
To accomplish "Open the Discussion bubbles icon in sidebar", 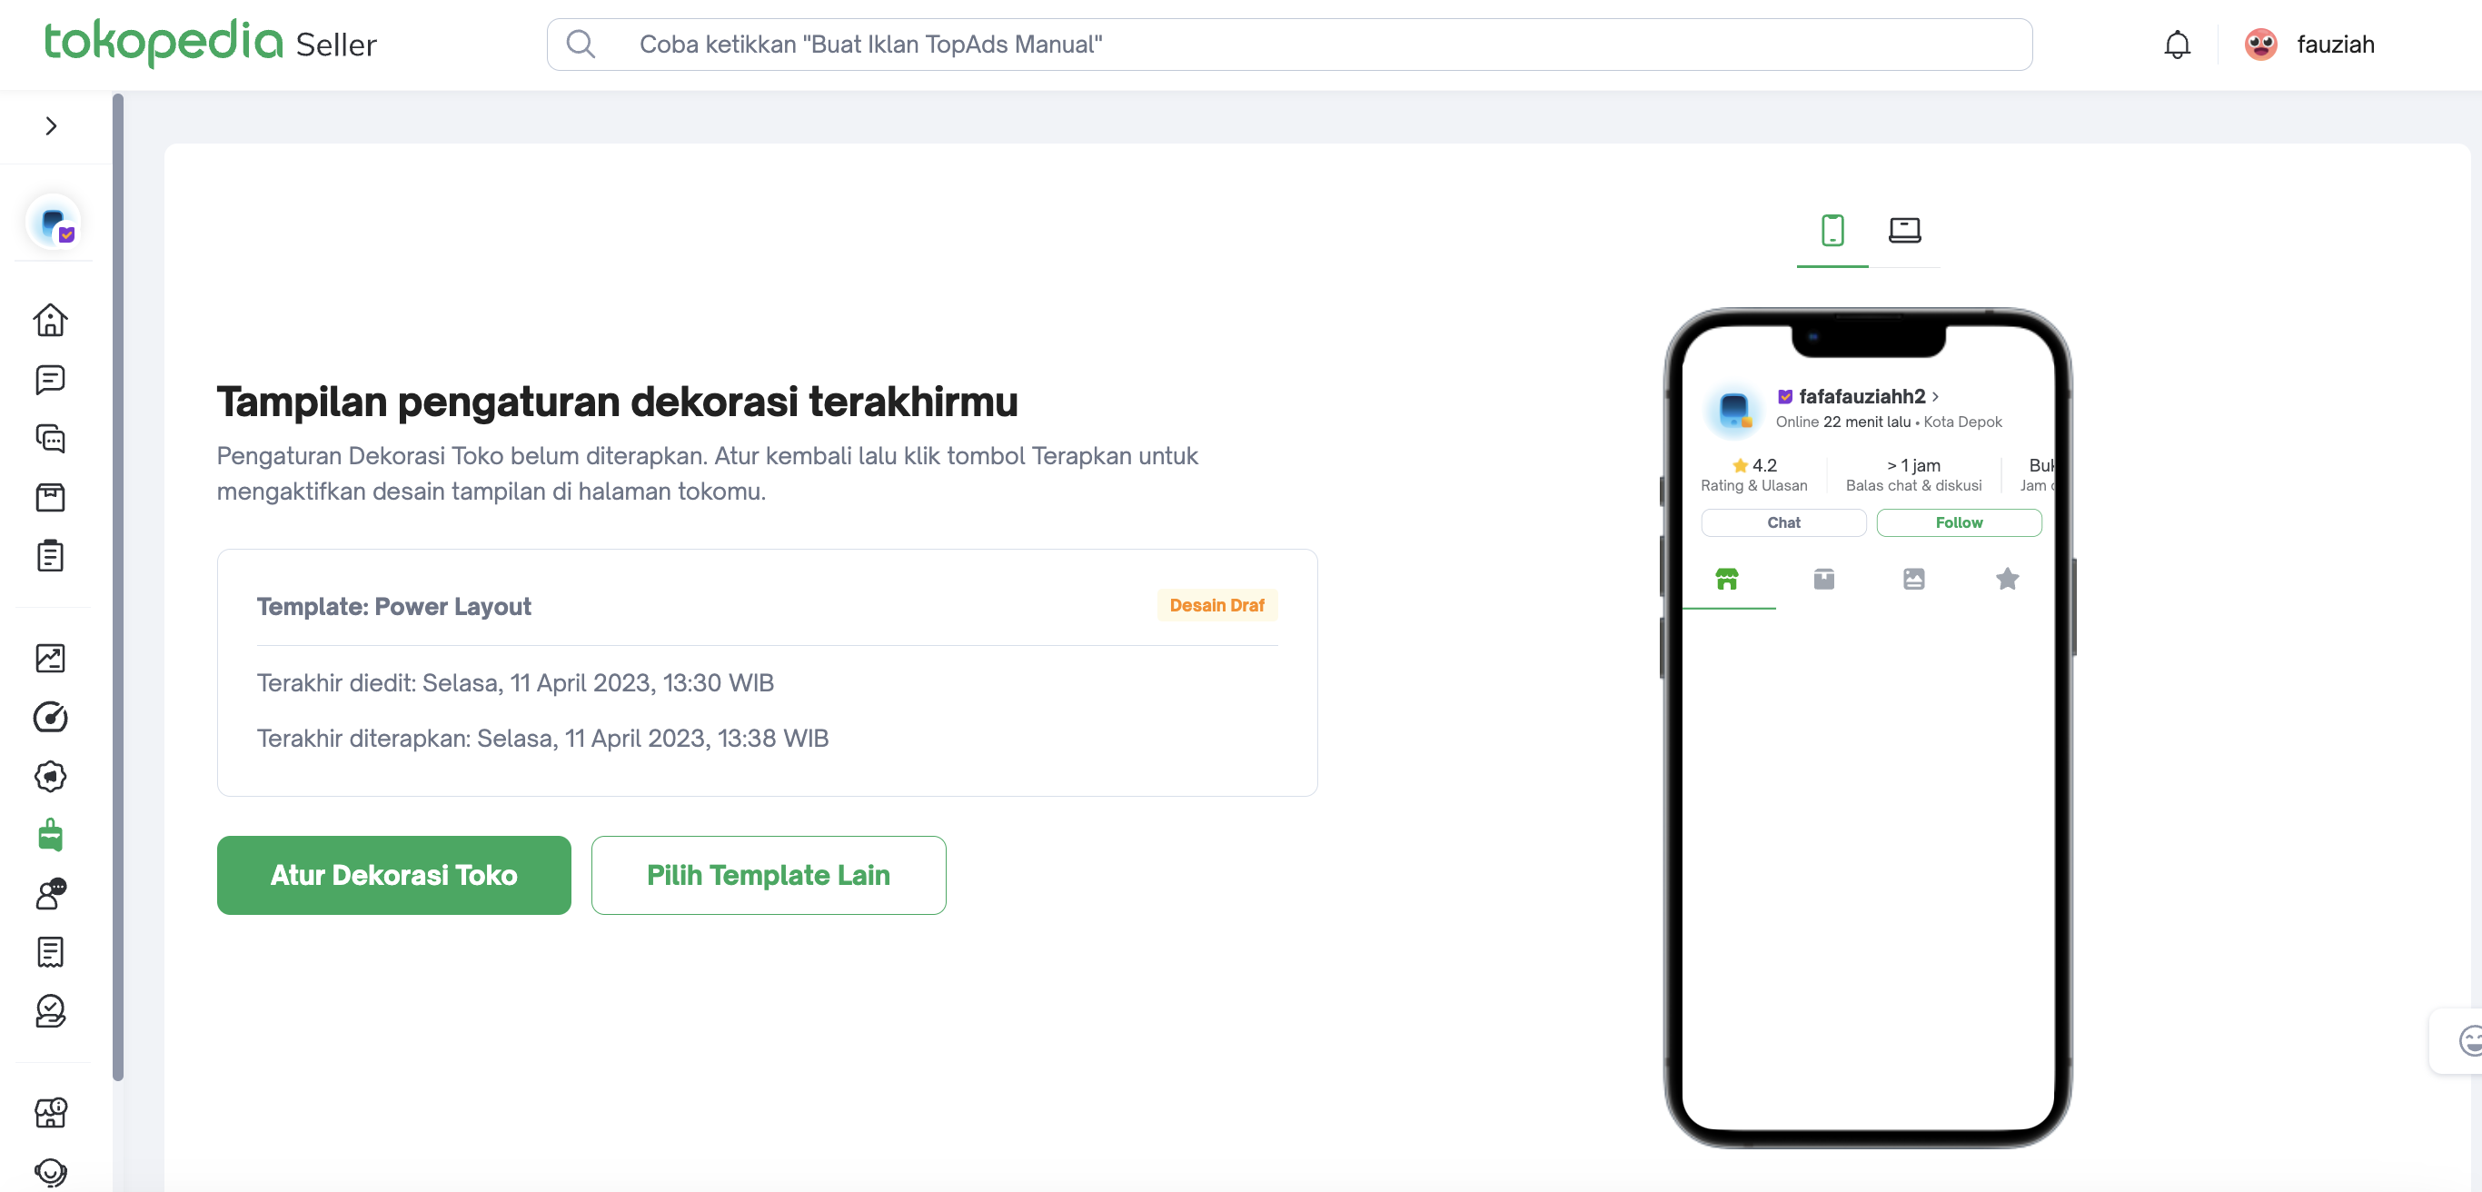I will pyautogui.click(x=50, y=439).
